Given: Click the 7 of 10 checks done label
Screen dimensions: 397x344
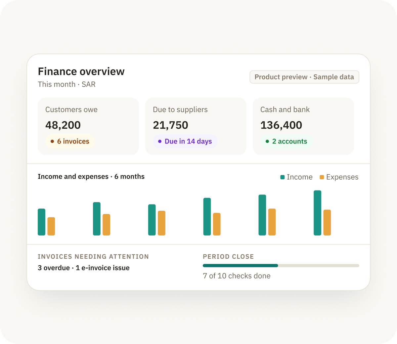Looking at the screenshot, I should click(x=237, y=276).
